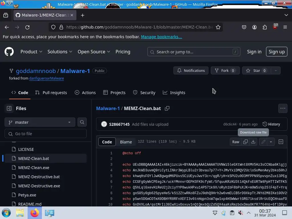The width and height of the screenshot is (292, 219).
Task: Open MEMZ-Destructive.bat in the file tree
Action: point(39,177)
